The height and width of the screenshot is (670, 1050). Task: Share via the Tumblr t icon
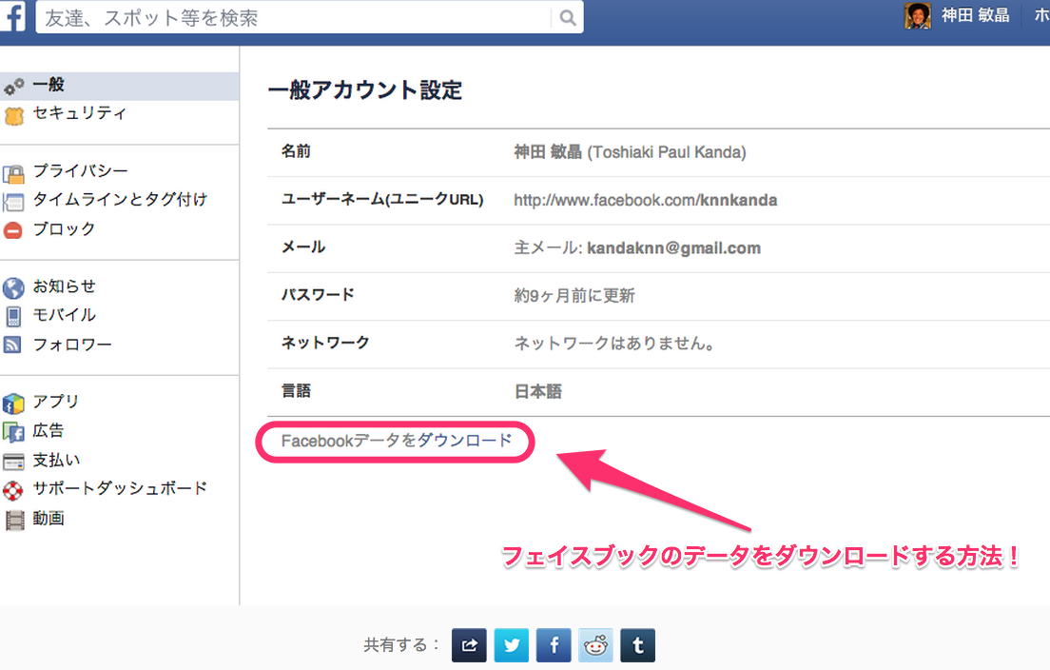click(x=637, y=645)
